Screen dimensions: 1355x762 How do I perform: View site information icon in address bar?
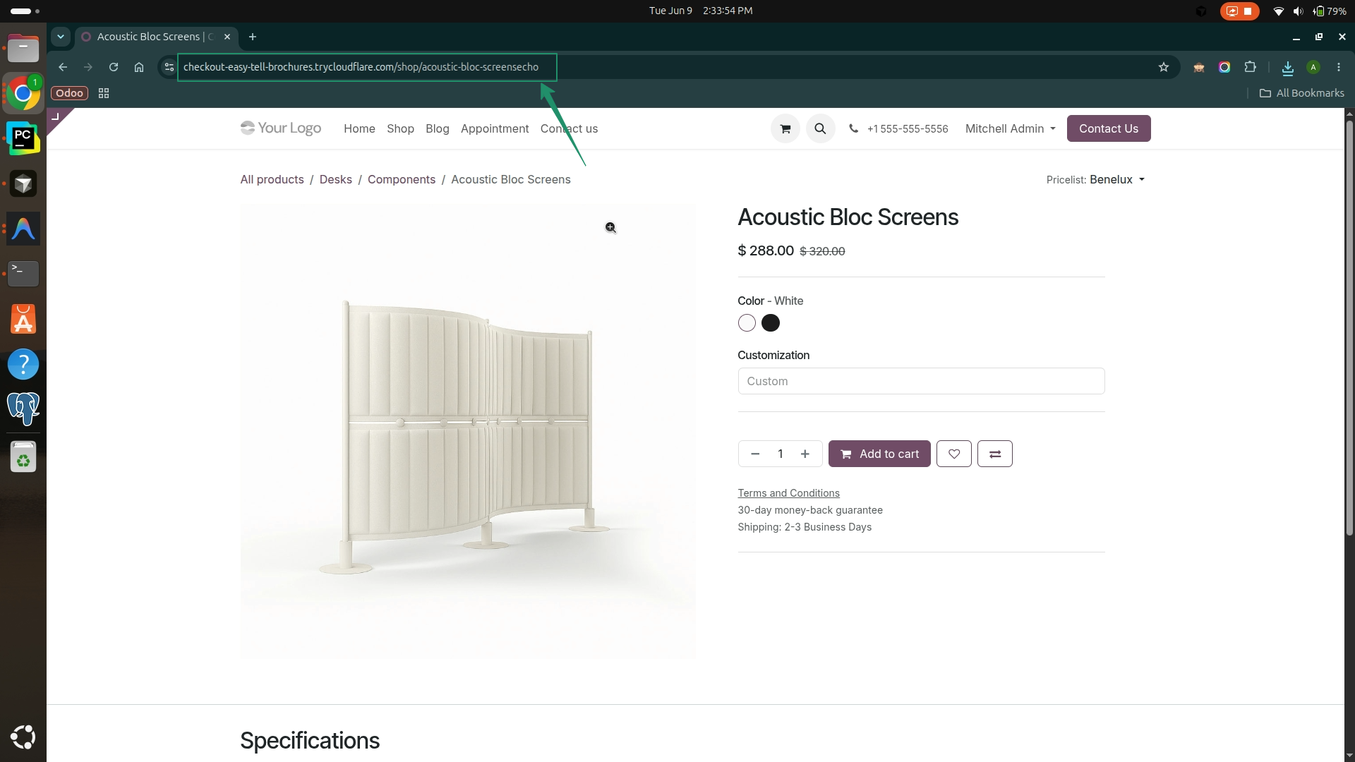pos(169,67)
